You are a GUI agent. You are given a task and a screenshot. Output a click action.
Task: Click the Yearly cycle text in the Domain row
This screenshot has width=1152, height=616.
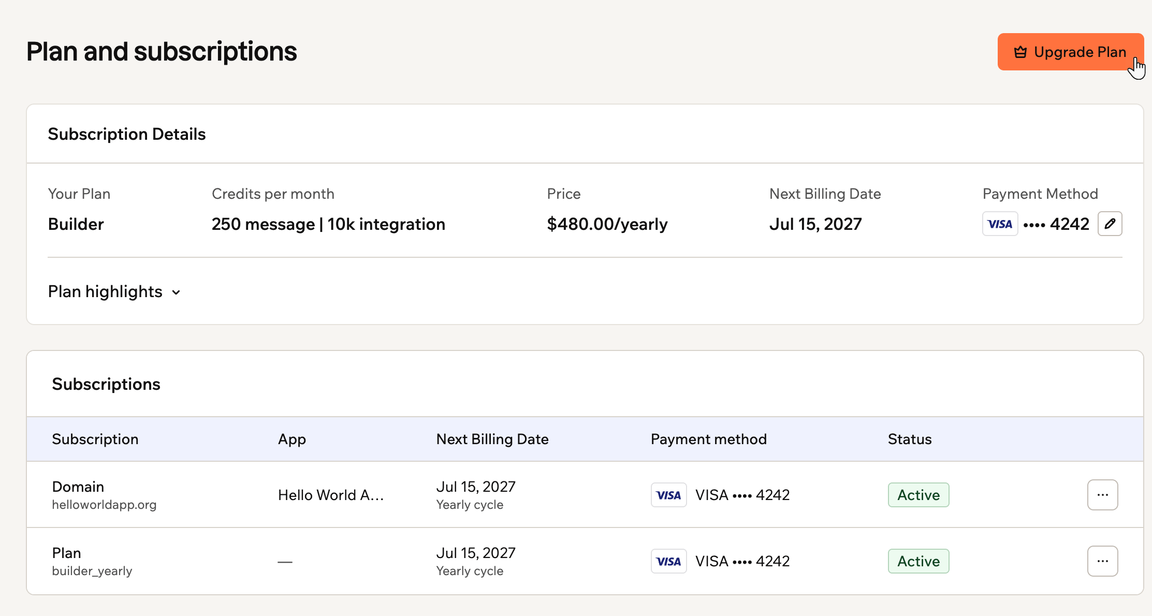(470, 505)
